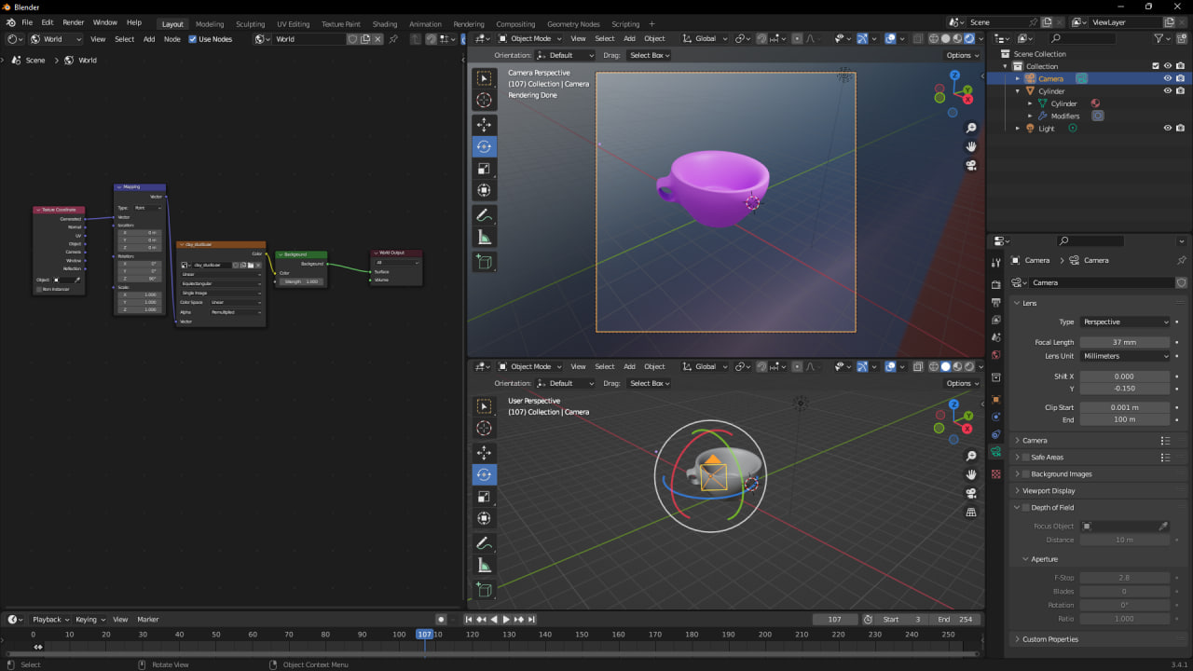Click the End frame 254 field

click(955, 619)
